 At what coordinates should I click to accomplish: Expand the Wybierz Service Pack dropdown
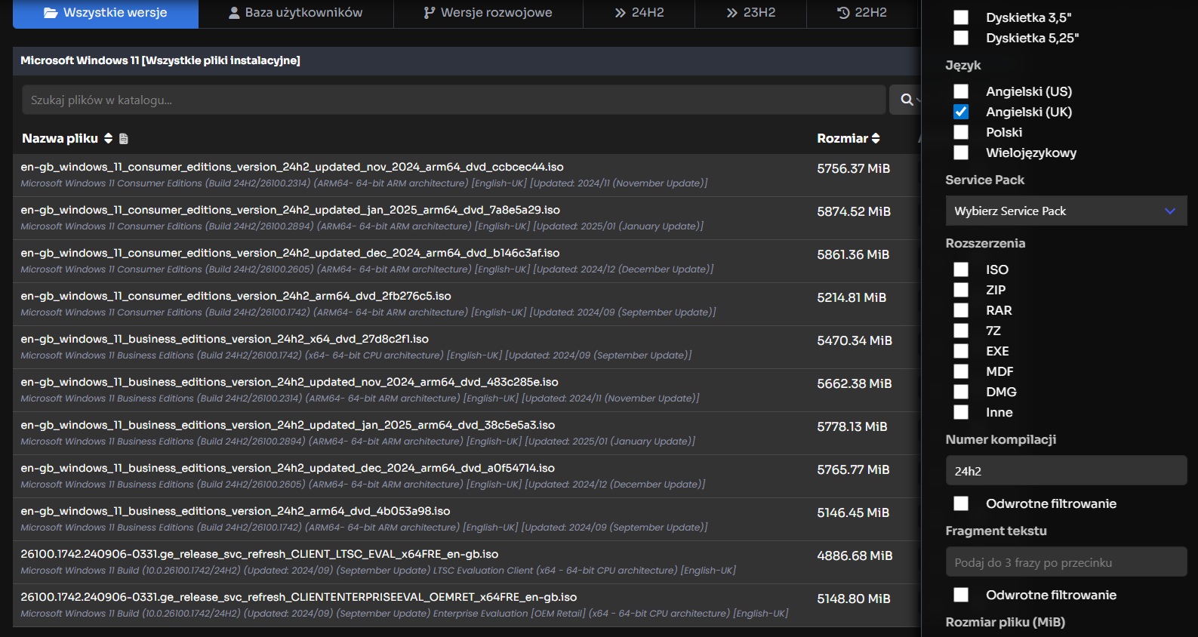1065,211
